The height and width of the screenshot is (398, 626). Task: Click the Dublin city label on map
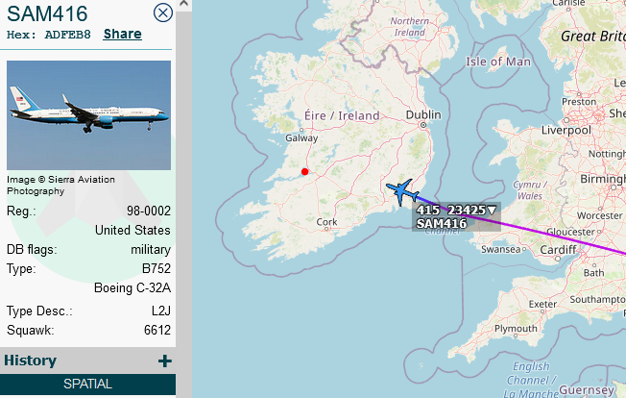coord(423,115)
